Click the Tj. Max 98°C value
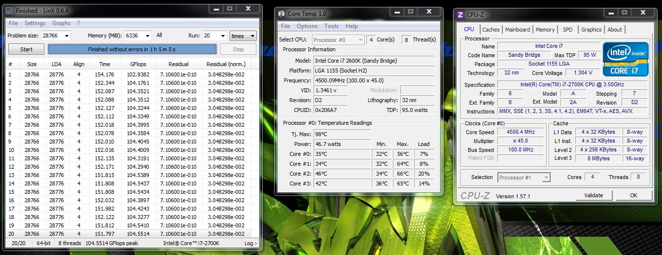 (342, 134)
